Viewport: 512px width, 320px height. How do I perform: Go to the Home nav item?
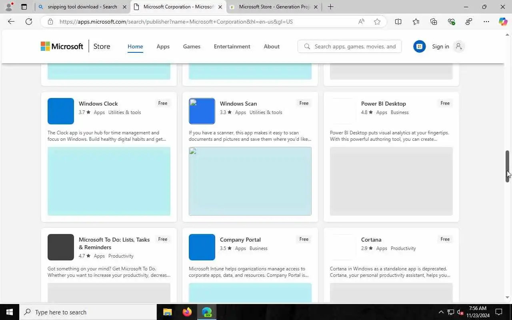[x=135, y=46]
